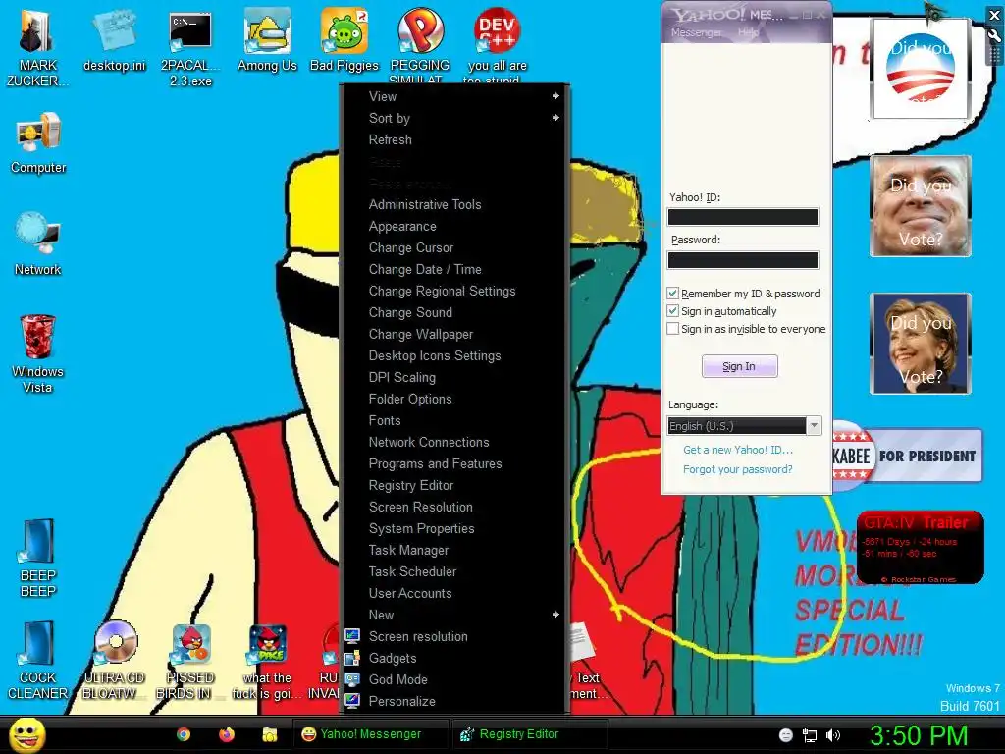Launch the Among Us shortcut

(x=267, y=39)
